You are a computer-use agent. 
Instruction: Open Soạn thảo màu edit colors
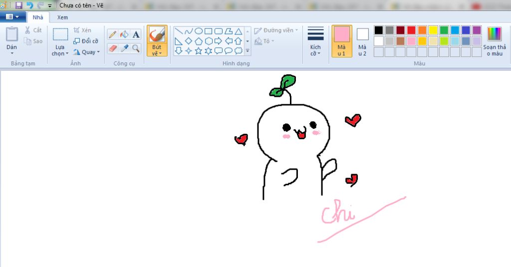tap(495, 41)
